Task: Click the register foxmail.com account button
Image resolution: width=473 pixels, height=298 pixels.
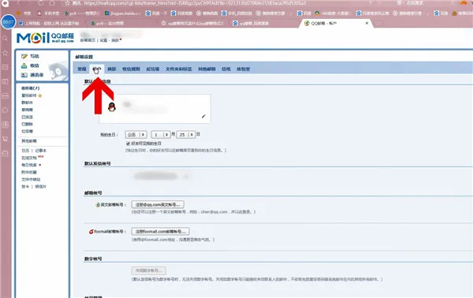Action: pyautogui.click(x=161, y=231)
